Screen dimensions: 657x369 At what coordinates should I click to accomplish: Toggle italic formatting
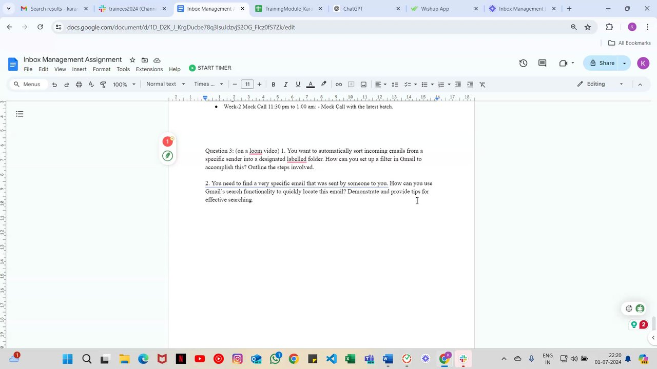pos(285,85)
